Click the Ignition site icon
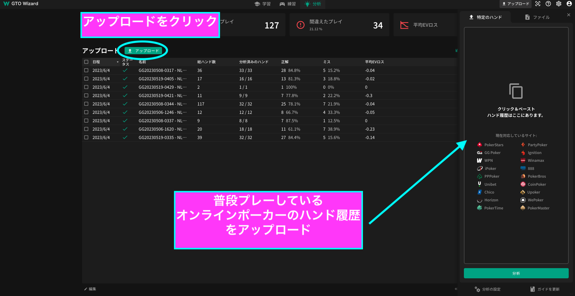 coord(523,153)
